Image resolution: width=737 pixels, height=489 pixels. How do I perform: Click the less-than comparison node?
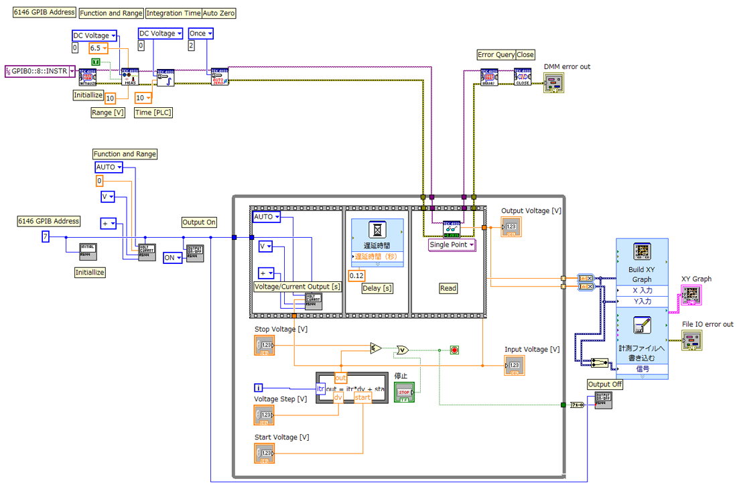click(376, 348)
